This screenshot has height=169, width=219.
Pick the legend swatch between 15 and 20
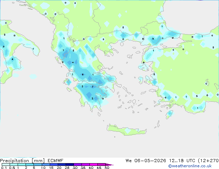(54, 165)
